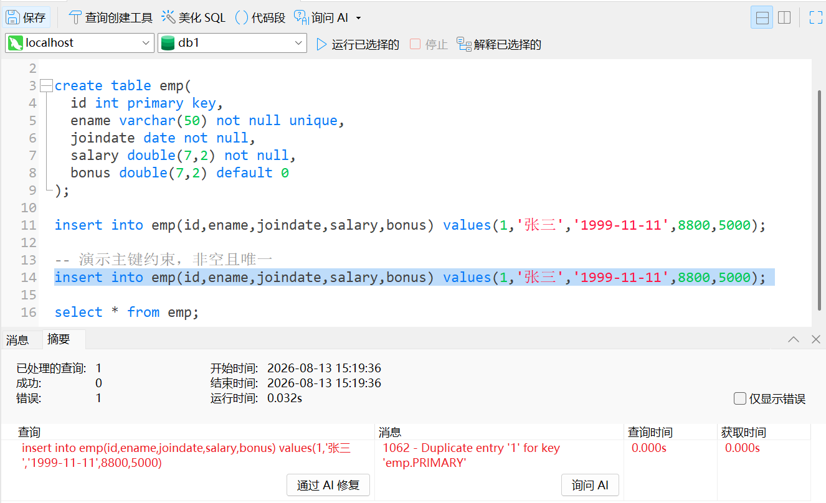This screenshot has width=826, height=503.
Task: Switch to the split horizontal layout icon
Action: click(762, 17)
